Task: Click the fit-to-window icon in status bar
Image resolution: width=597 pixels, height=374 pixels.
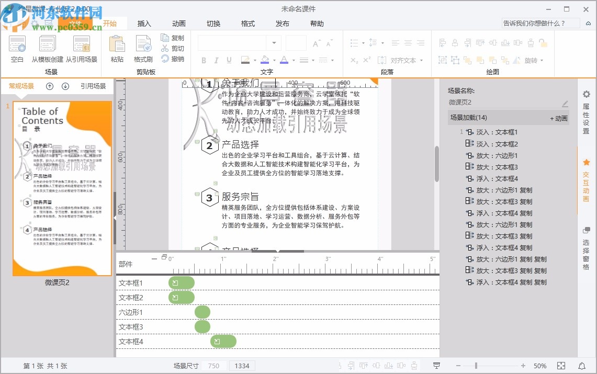Action: point(561,366)
